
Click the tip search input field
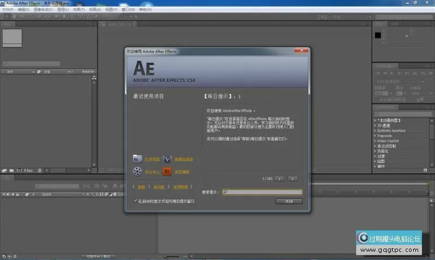(x=262, y=192)
